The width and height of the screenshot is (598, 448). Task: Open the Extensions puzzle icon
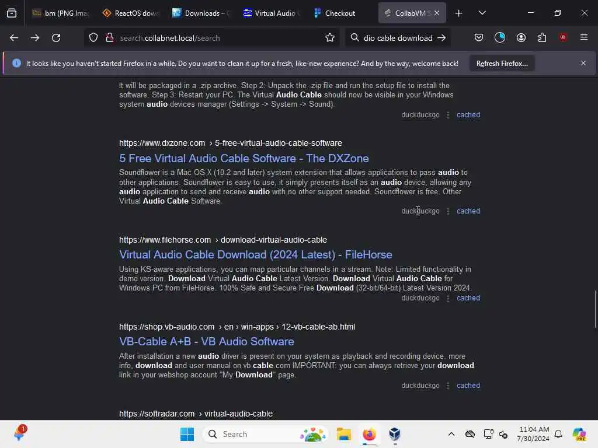point(542,37)
